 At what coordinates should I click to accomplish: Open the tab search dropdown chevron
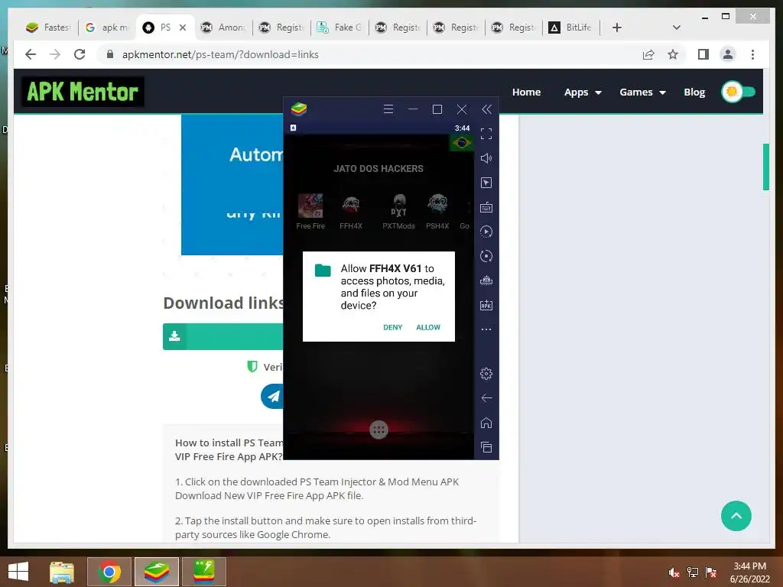tap(677, 28)
